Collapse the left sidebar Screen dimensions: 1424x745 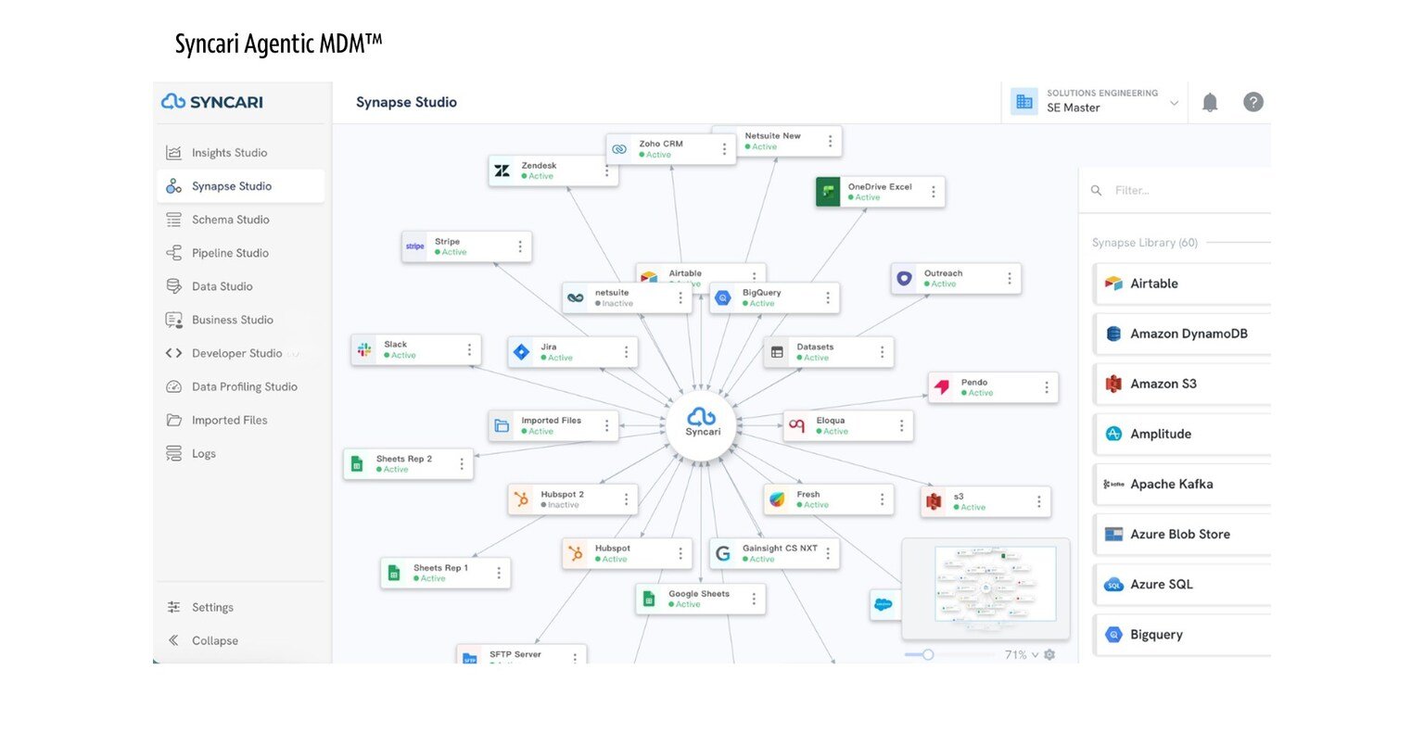[x=214, y=640]
